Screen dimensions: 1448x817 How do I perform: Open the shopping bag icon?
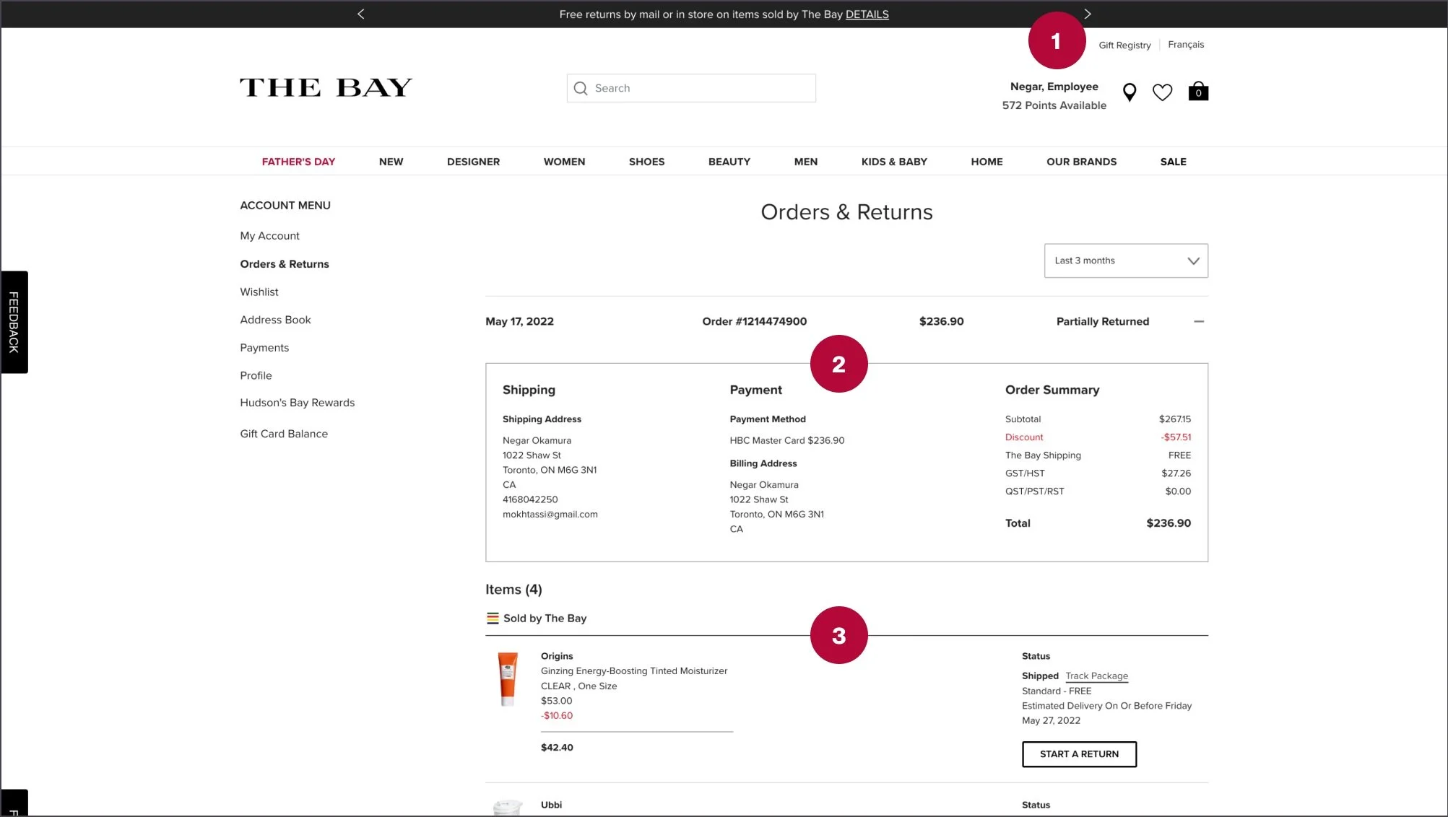(1198, 91)
